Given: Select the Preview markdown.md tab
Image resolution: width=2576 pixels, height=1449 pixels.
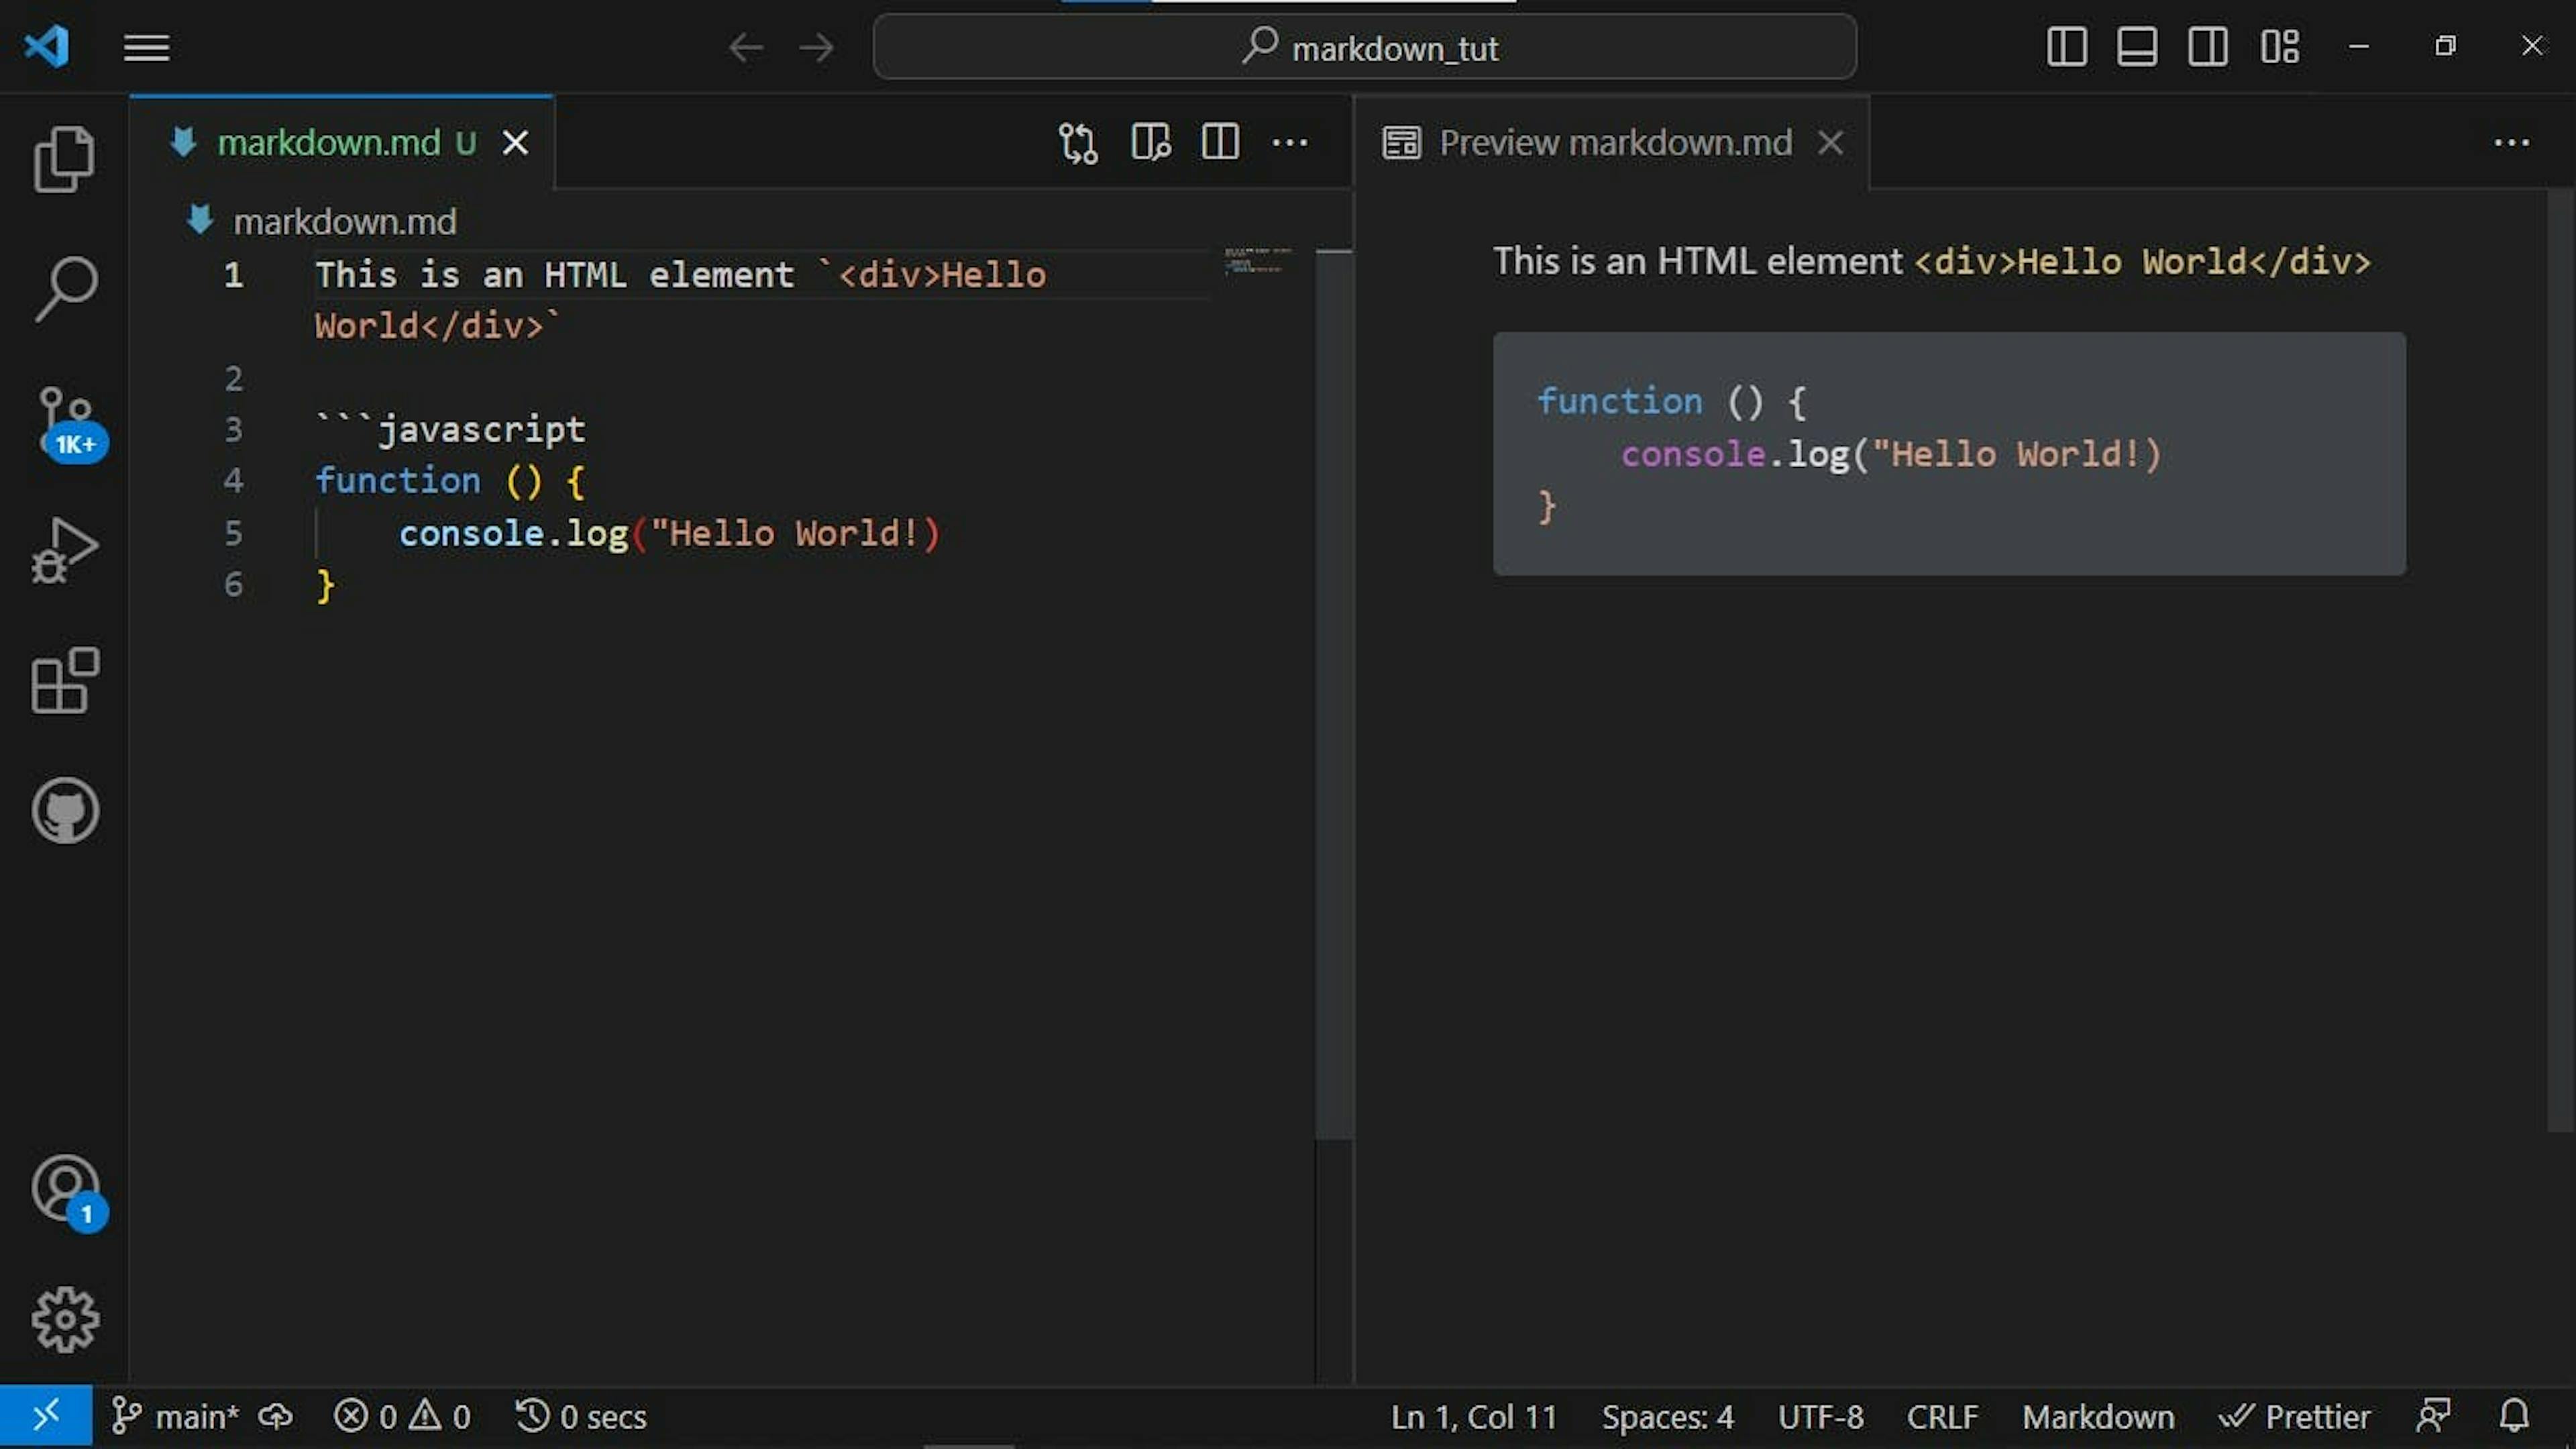Looking at the screenshot, I should click(1612, 143).
